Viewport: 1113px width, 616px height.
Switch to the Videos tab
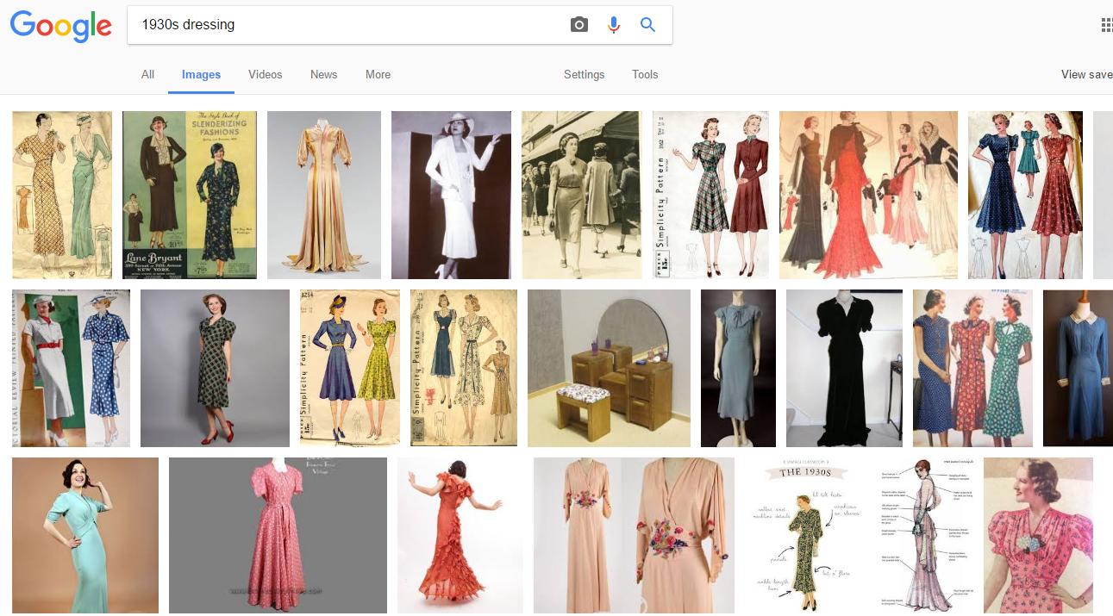(266, 75)
